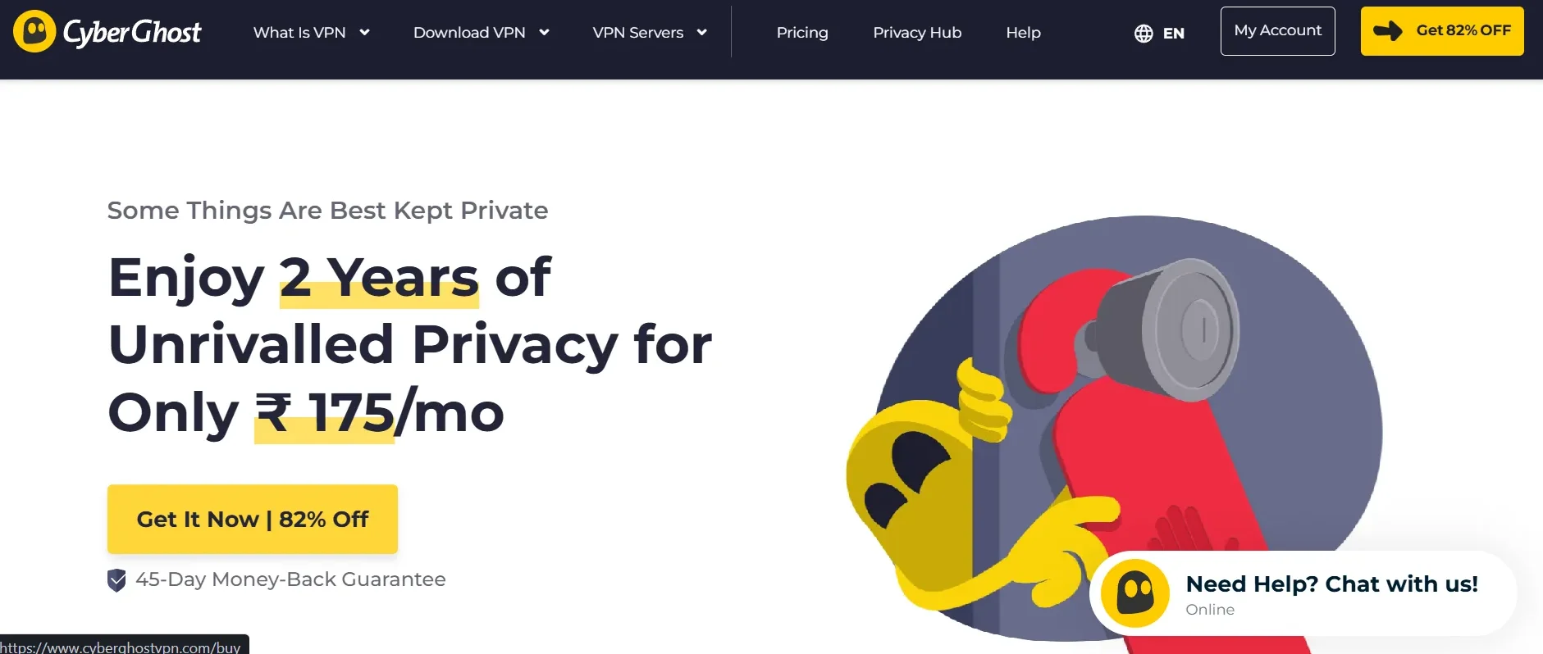
Task: Open the globe language icon
Action: 1144,34
